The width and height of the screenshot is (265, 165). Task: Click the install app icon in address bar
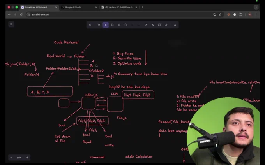215,14
